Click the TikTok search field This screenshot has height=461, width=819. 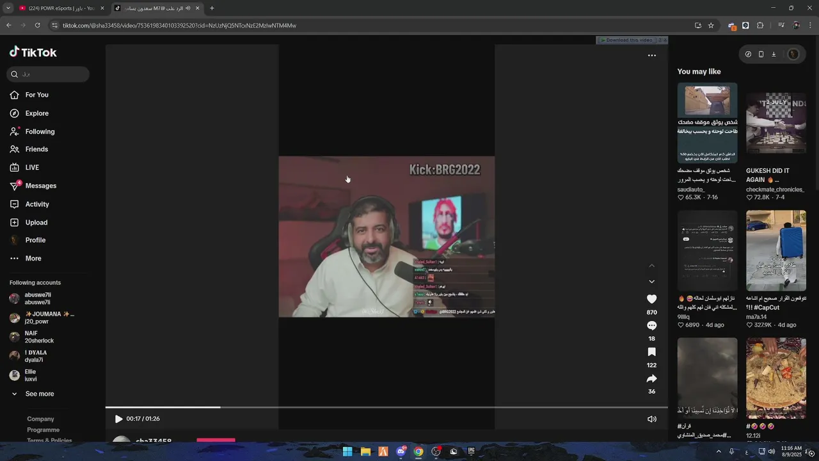pyautogui.click(x=48, y=74)
